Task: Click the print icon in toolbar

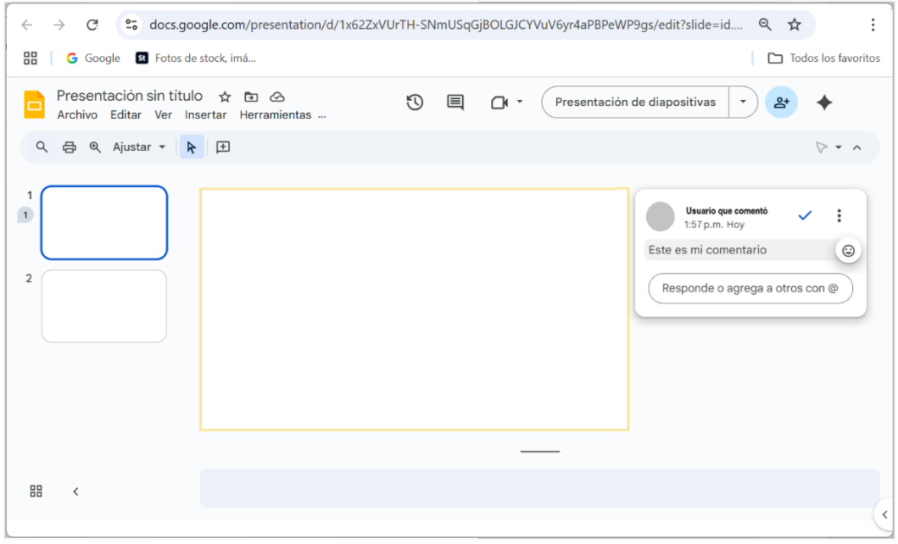Action: click(69, 147)
